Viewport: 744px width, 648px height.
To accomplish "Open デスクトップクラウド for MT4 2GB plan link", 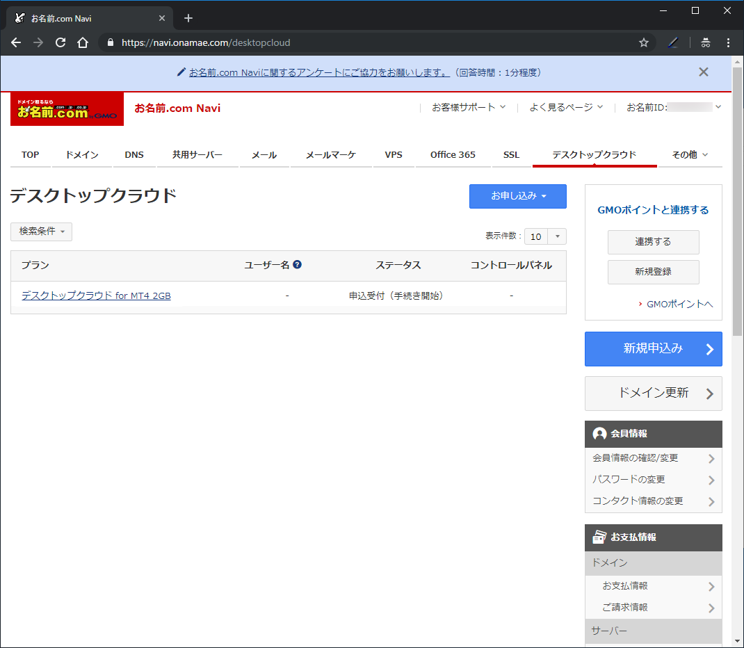I will [x=97, y=295].
